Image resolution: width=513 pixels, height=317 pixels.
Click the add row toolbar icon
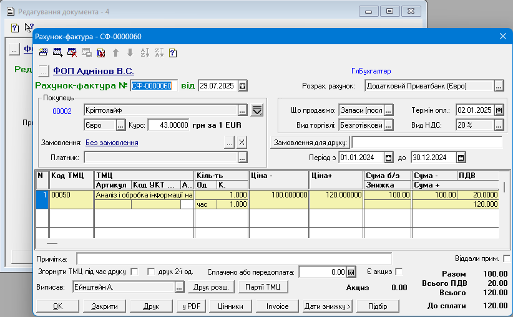58,53
